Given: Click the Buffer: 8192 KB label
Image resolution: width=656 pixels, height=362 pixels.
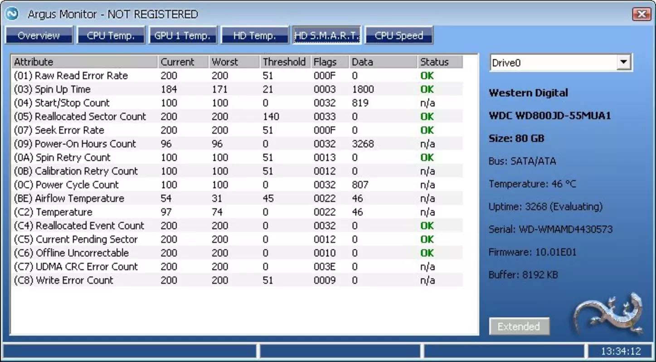Looking at the screenshot, I should (x=523, y=275).
